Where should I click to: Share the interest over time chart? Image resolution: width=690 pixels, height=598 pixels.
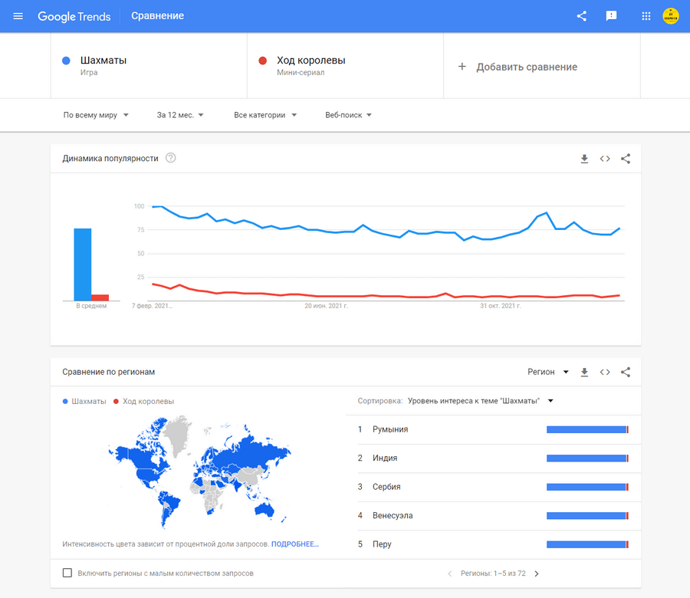626,159
